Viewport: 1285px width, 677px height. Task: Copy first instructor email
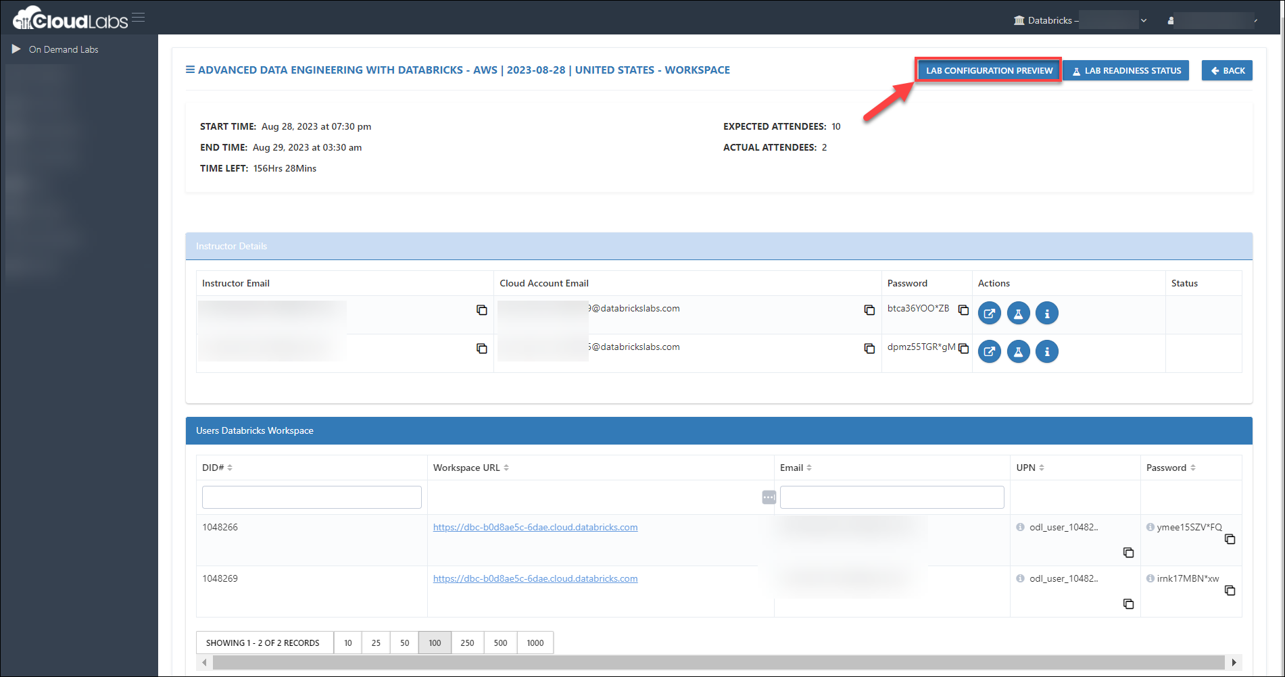[482, 310]
